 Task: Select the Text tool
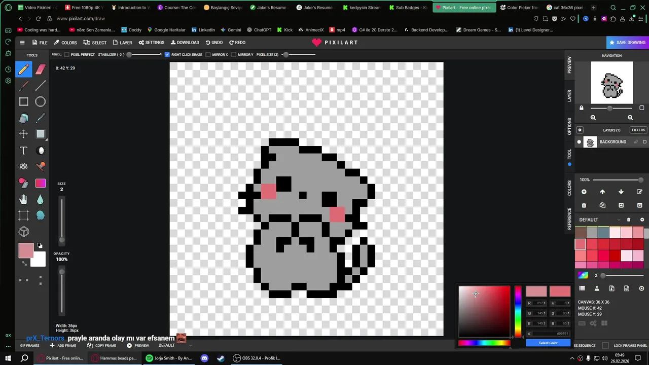23,151
